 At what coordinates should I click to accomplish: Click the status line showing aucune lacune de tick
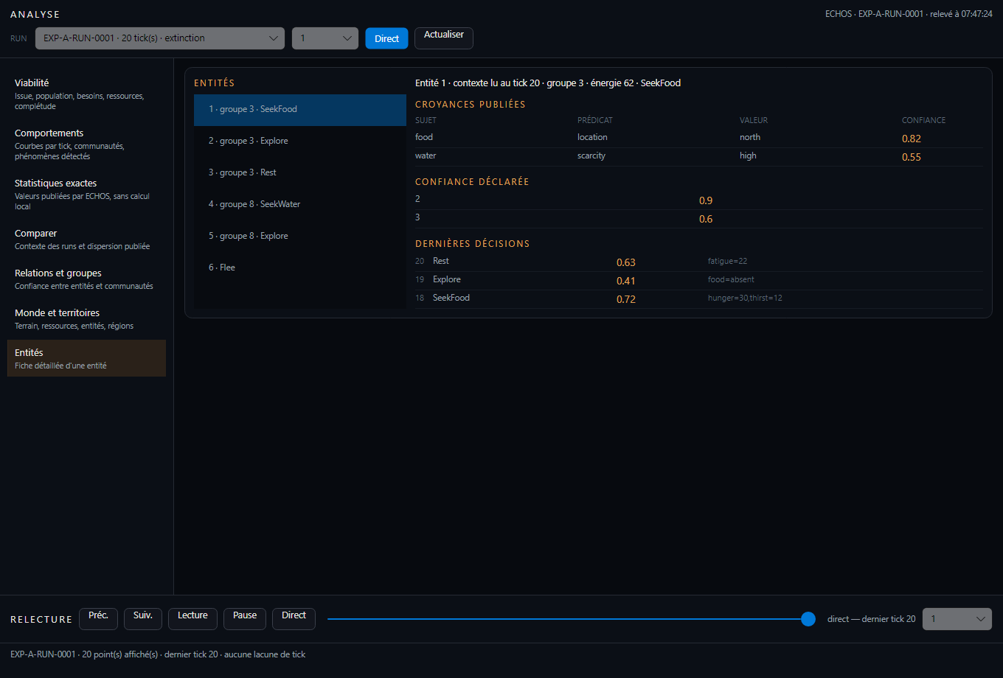pos(158,654)
